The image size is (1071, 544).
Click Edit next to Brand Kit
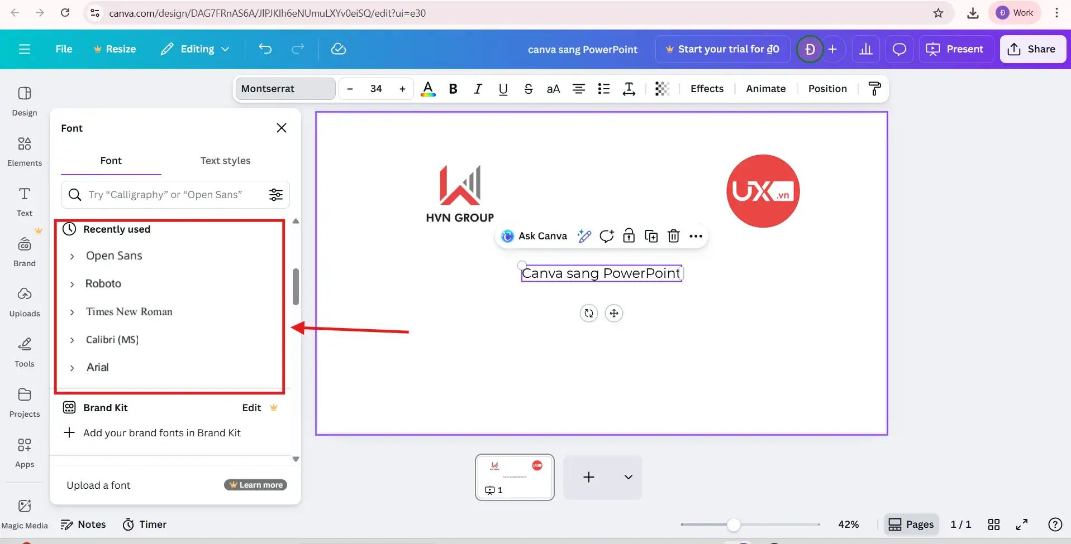tap(251, 407)
